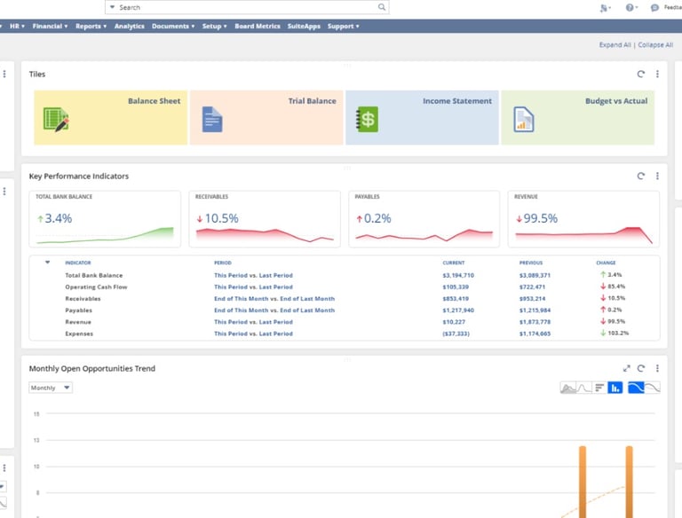Switch chart to area graph type
682x518 pixels.
pyautogui.click(x=568, y=388)
